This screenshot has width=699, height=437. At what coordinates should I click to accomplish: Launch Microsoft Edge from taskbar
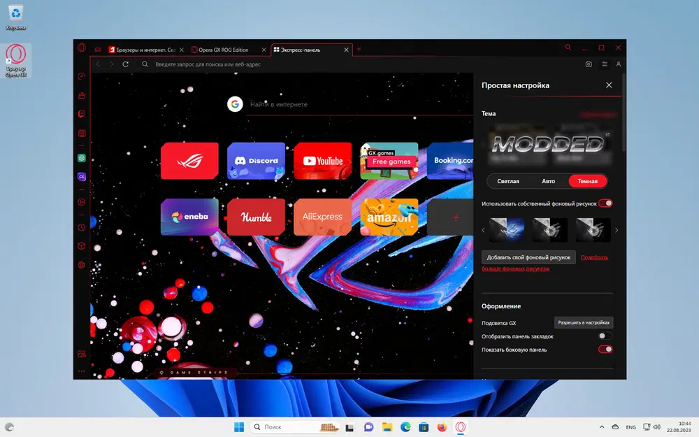point(405,427)
